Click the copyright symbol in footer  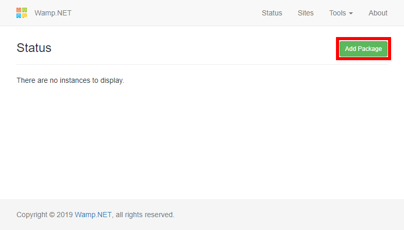[52, 215]
